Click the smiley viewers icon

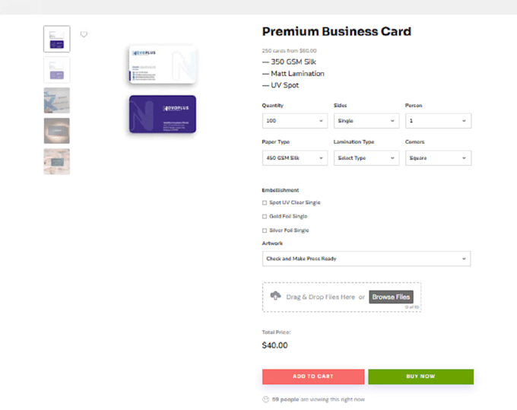[x=266, y=399]
